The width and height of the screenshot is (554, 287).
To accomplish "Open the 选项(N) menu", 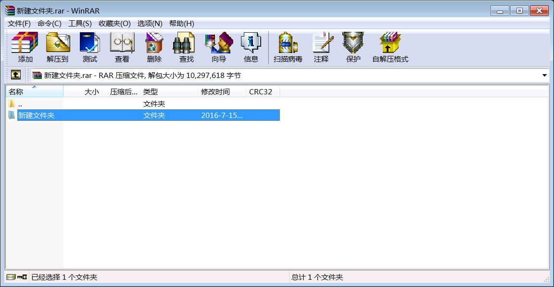I will (x=150, y=24).
